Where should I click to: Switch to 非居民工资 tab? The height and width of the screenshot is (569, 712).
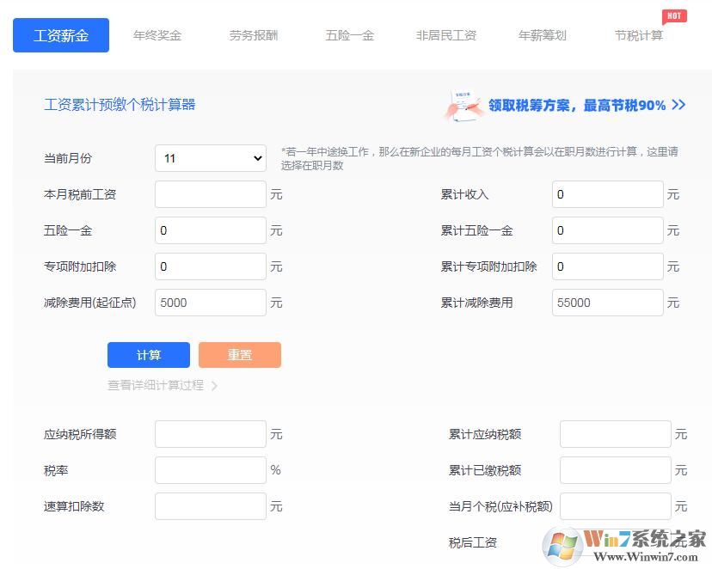pos(446,35)
